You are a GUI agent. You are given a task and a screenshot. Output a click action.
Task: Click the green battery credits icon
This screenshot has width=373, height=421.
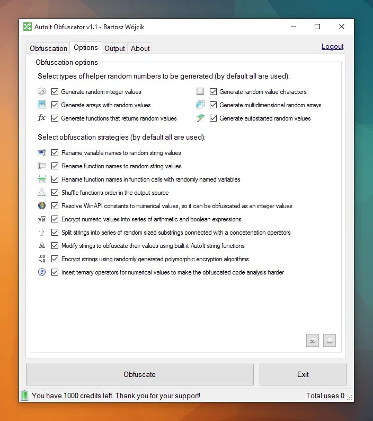coord(24,396)
